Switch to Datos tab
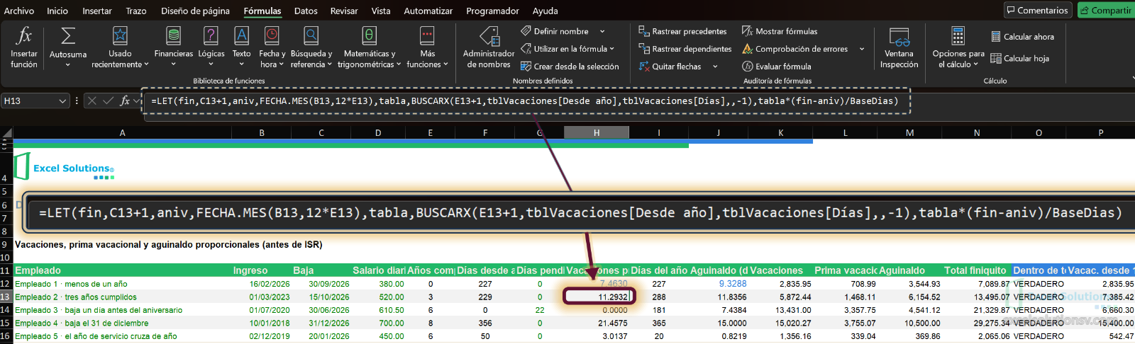 click(x=306, y=11)
